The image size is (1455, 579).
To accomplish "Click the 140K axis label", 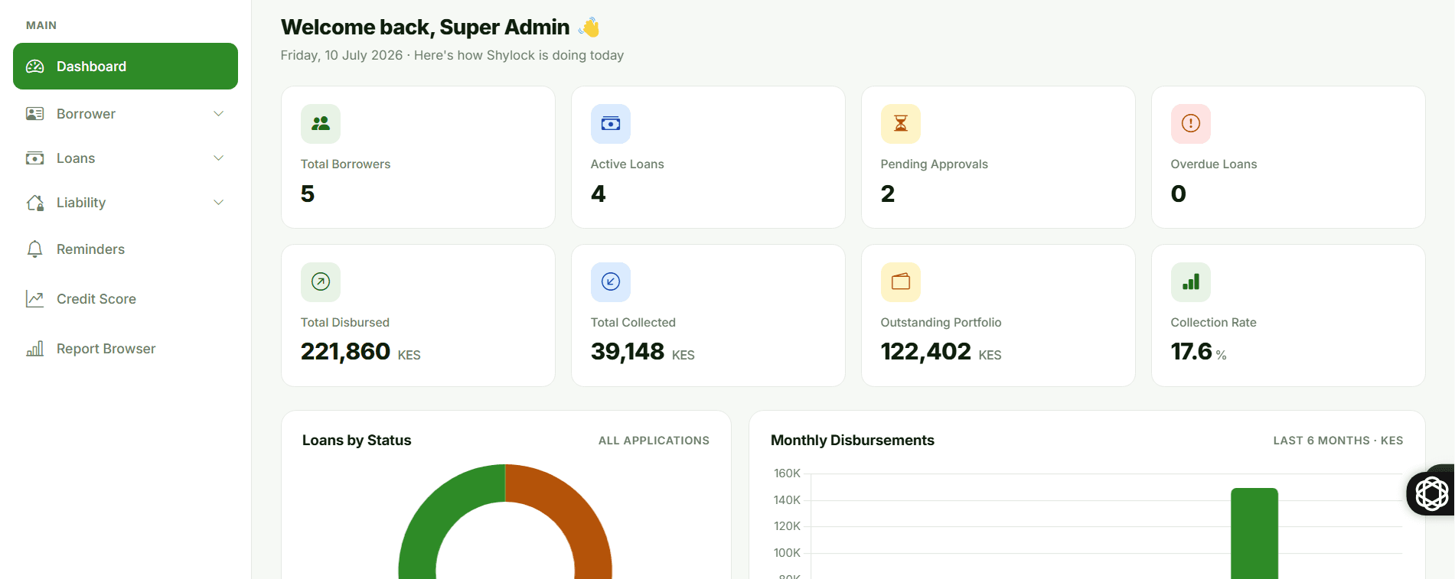I will [787, 500].
